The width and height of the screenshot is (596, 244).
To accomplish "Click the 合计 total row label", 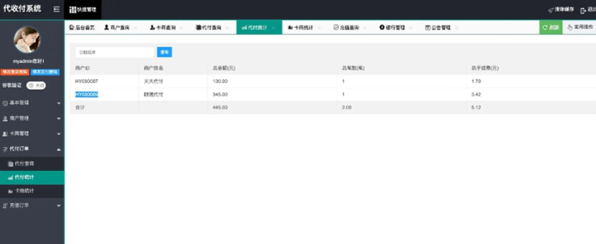I will pos(80,108).
